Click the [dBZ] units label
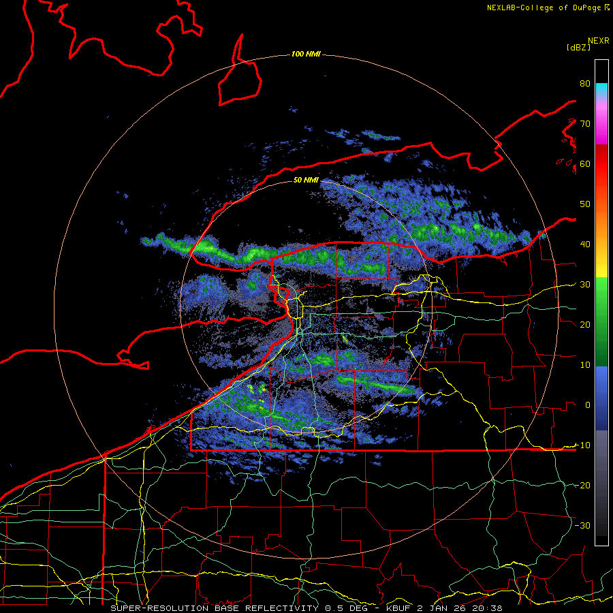613x613 pixels. [578, 48]
